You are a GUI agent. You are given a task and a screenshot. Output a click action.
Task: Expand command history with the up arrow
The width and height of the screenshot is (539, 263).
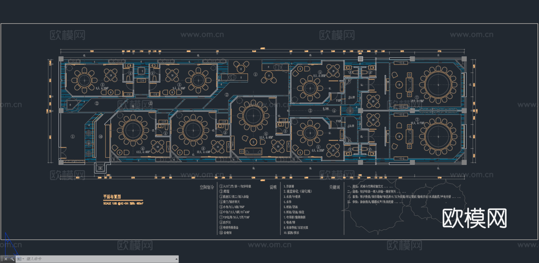[176, 259]
